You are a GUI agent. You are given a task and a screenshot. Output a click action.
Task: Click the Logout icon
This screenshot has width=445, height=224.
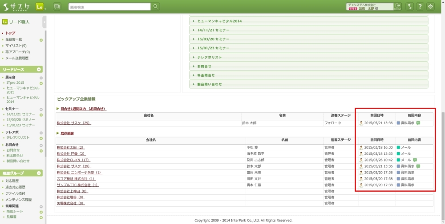(x=397, y=7)
